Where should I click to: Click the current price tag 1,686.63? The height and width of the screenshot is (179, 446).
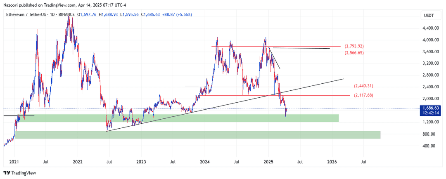(x=431, y=108)
